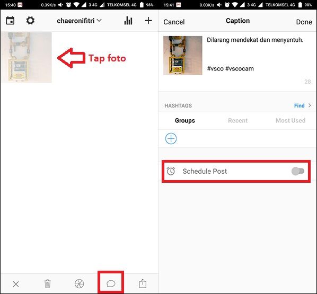Open the analytics bar chart icon

coord(128,21)
